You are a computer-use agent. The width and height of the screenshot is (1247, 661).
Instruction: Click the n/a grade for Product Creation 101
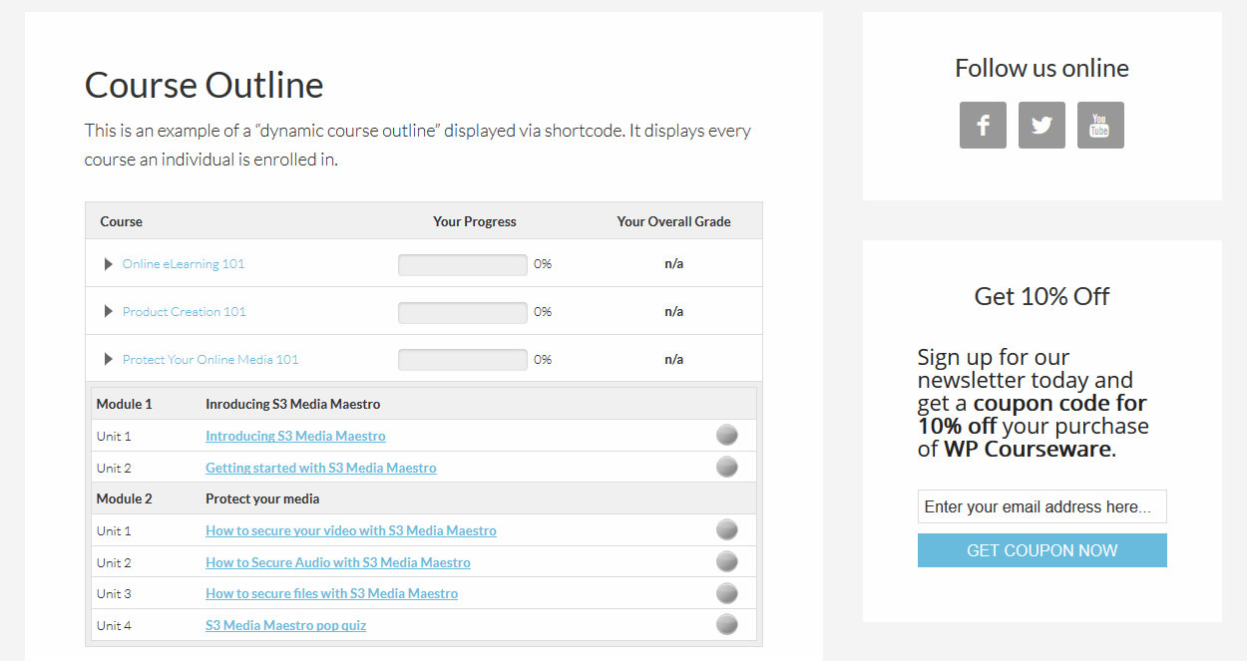pyautogui.click(x=674, y=312)
